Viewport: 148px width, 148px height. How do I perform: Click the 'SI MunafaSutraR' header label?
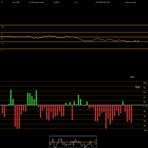[36, 2]
